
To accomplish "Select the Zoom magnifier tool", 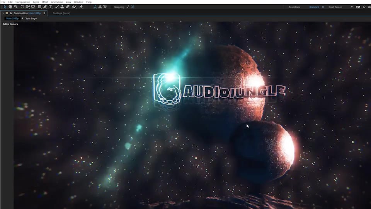I will coord(16,7).
